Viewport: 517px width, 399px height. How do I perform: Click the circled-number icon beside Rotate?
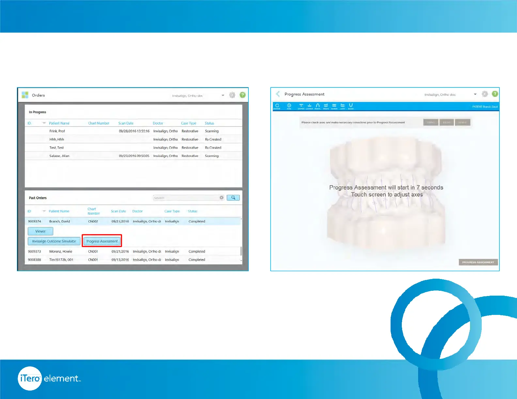pyautogui.click(x=289, y=106)
